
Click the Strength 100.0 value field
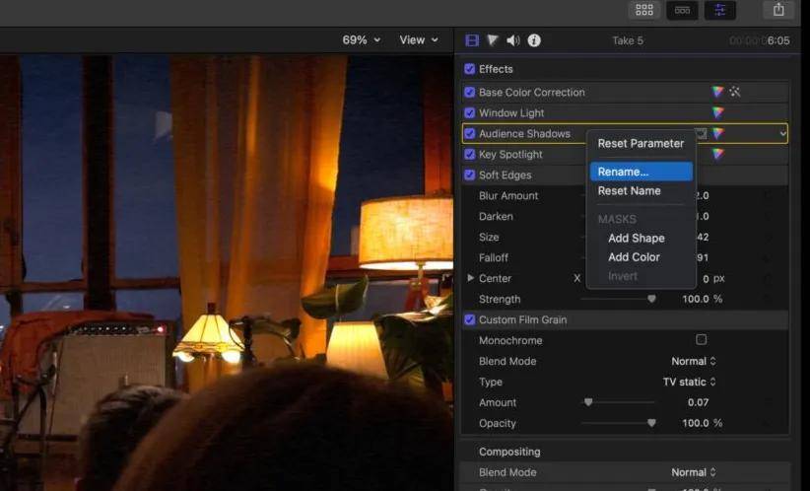[x=696, y=300]
